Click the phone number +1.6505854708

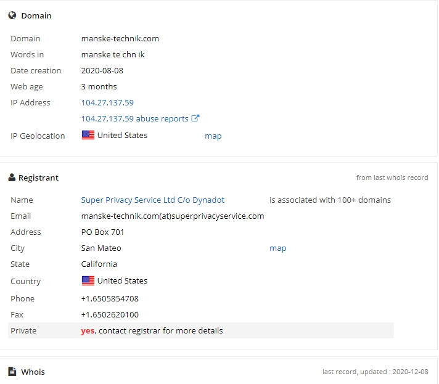click(x=110, y=298)
